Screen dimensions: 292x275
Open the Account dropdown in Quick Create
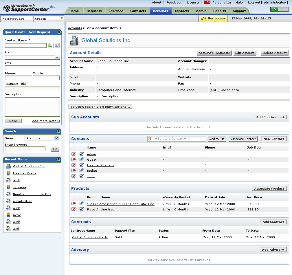(57, 57)
